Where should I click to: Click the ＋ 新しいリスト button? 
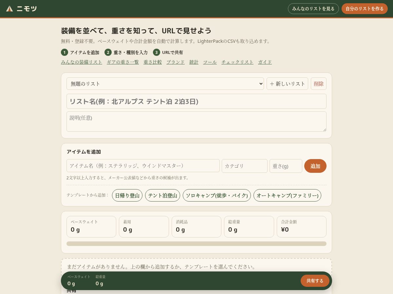[x=287, y=84]
